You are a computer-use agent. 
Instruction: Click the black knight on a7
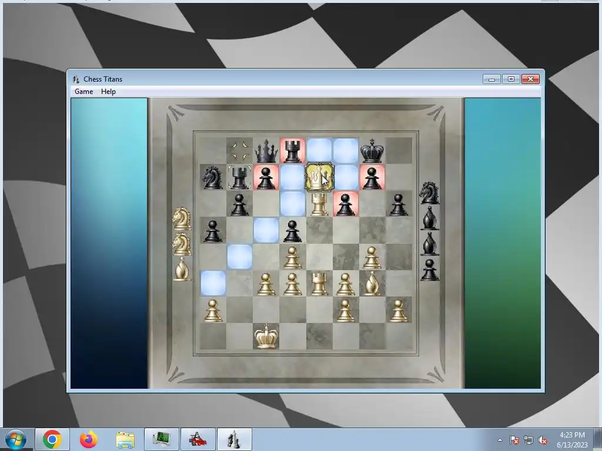(x=213, y=177)
